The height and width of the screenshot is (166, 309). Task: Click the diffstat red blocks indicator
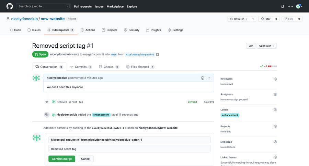point(272,66)
